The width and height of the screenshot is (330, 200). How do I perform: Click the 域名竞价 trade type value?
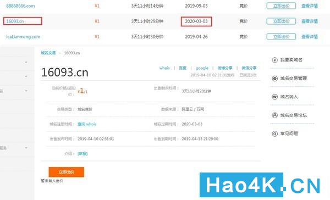pos(85,109)
